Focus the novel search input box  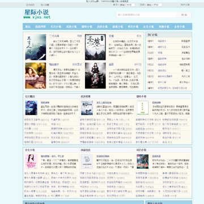(146, 15)
